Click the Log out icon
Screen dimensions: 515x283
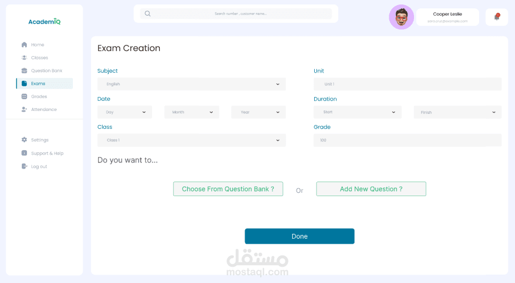pyautogui.click(x=24, y=166)
